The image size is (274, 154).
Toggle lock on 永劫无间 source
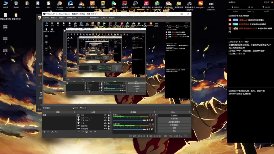(x=109, y=129)
